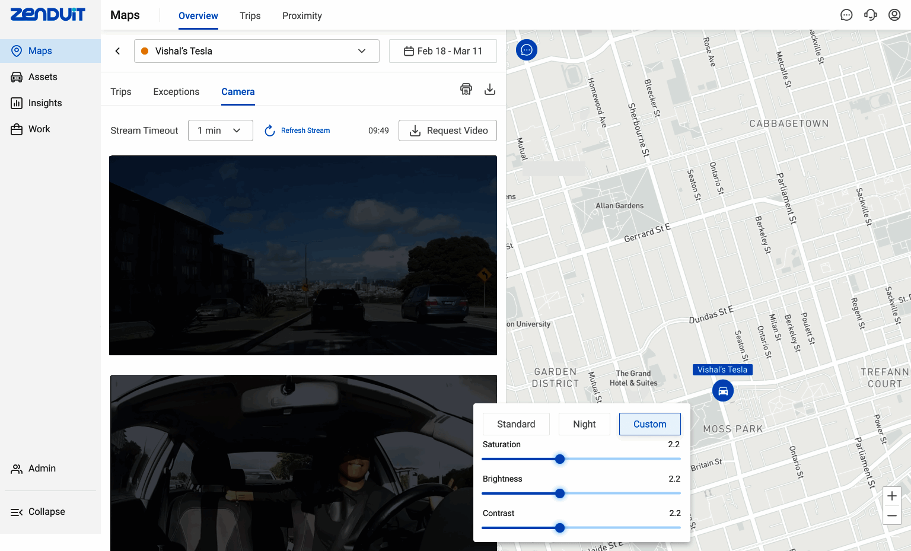Expand the Vishal's Tesla vehicle dropdown
Image resolution: width=911 pixels, height=551 pixels.
pos(256,51)
